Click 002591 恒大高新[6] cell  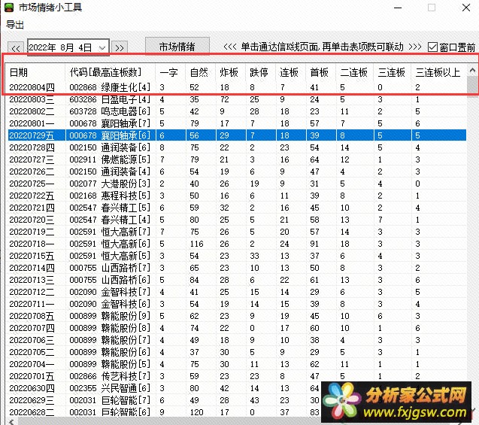tap(110, 244)
